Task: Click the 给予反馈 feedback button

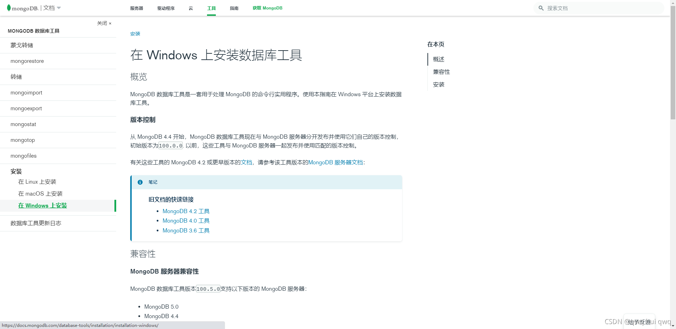Action: point(639,322)
